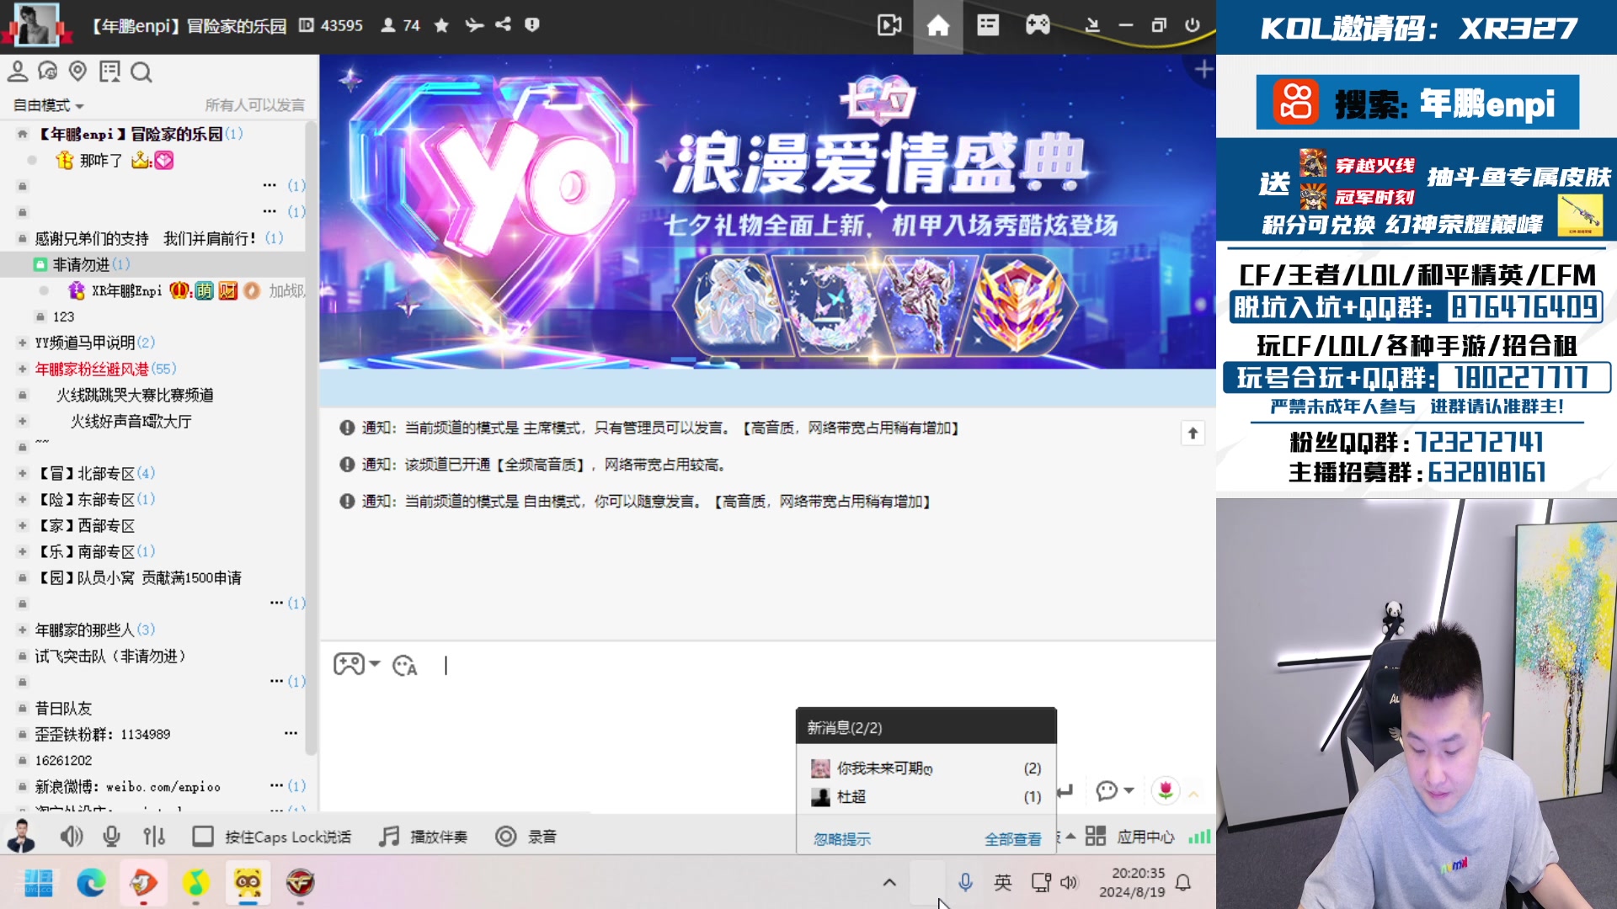The height and width of the screenshot is (909, 1617).
Task: Open the taskbar notification bell
Action: 1183,882
